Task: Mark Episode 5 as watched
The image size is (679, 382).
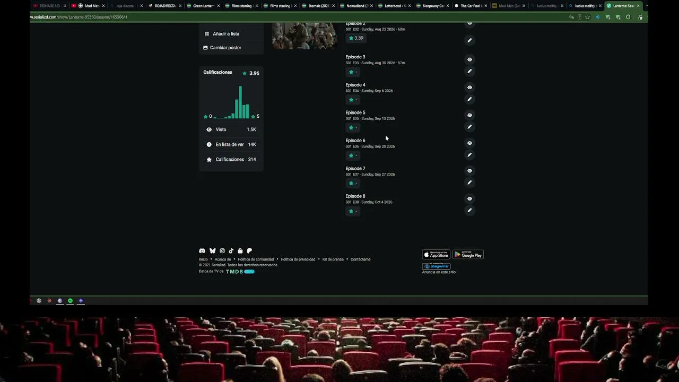Action: click(469, 115)
